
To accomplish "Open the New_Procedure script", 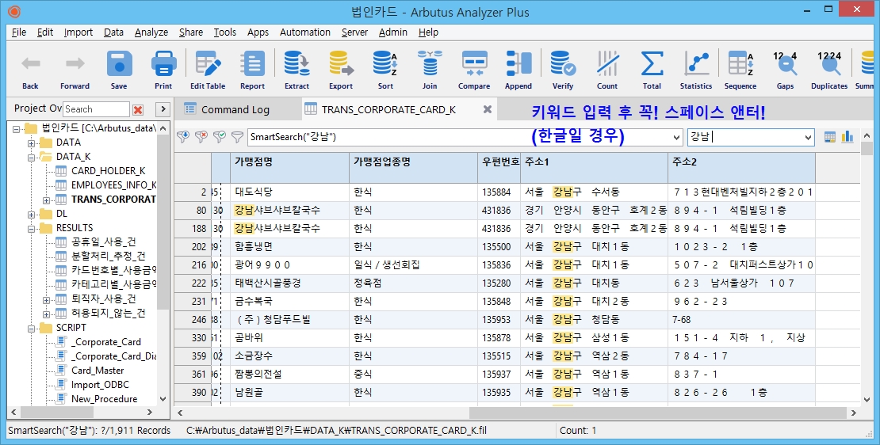I will click(x=105, y=399).
